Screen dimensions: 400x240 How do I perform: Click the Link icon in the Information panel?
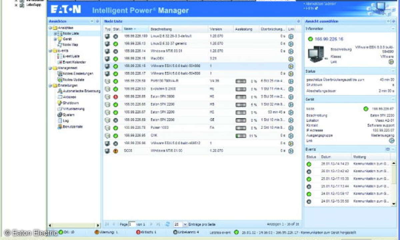click(391, 62)
